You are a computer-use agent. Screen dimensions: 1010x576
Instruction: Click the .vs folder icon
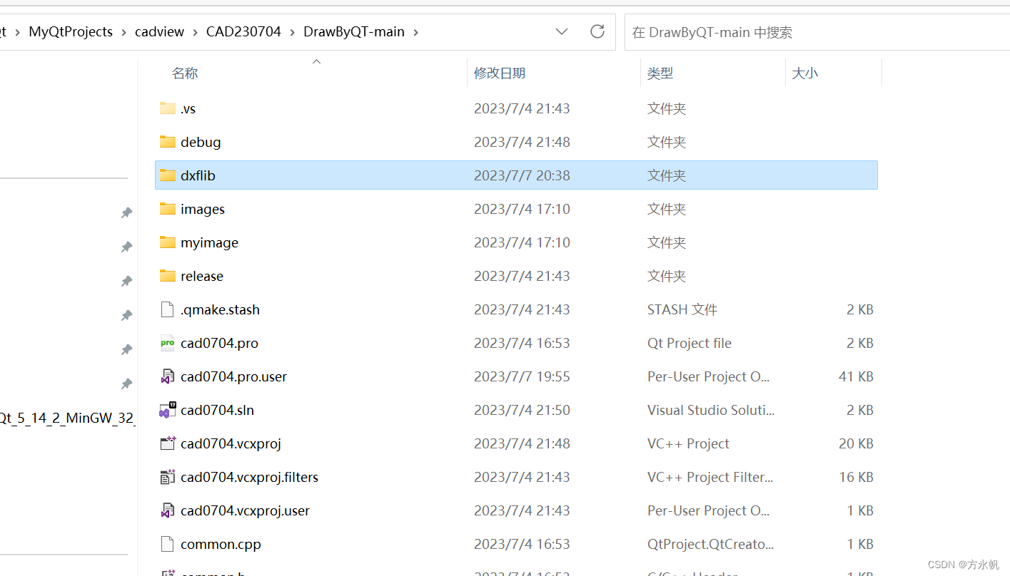168,108
